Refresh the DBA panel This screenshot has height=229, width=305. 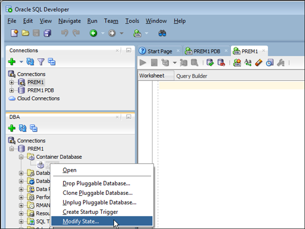[22, 128]
